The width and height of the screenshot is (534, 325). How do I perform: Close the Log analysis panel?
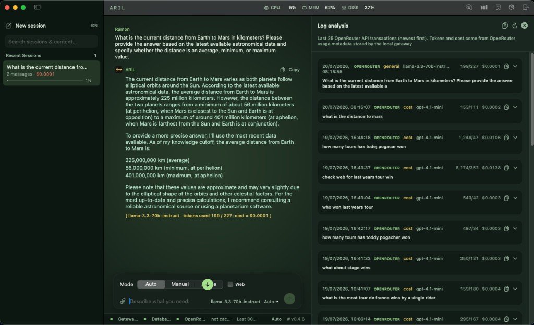525,26
